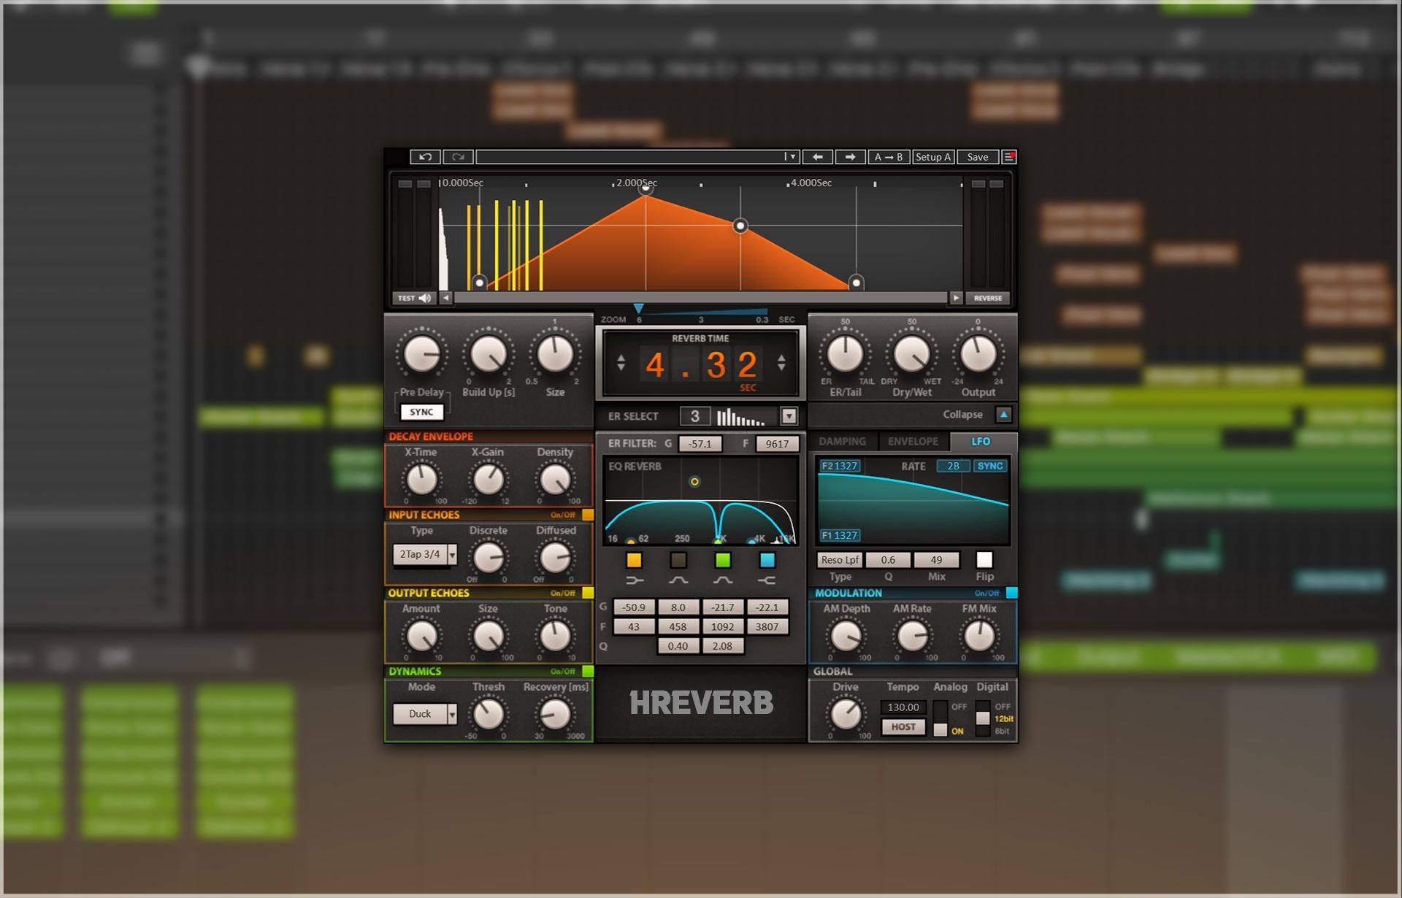1402x898 pixels.
Task: Select first bell filter shape icon
Action: (678, 580)
